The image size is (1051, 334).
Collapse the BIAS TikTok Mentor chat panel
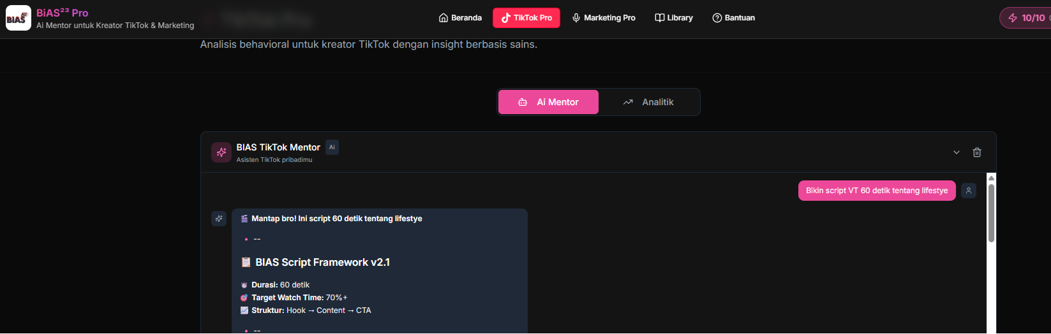pyautogui.click(x=956, y=152)
